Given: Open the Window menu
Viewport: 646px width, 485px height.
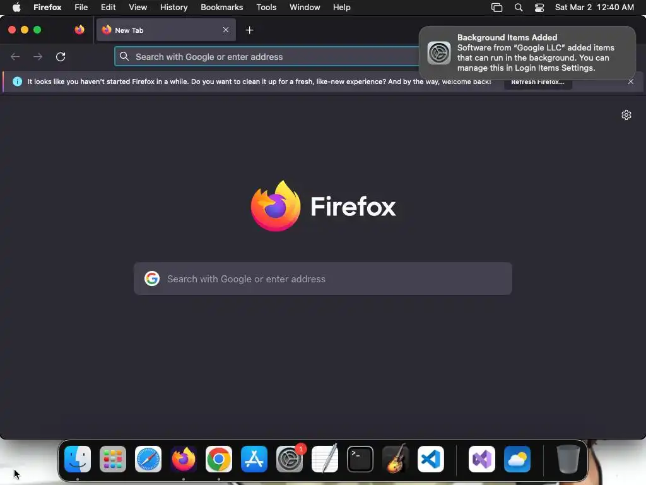Looking at the screenshot, I should point(305,8).
